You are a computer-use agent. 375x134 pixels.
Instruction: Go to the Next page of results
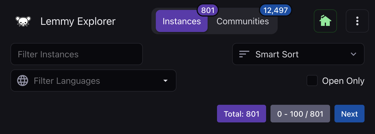click(x=349, y=114)
